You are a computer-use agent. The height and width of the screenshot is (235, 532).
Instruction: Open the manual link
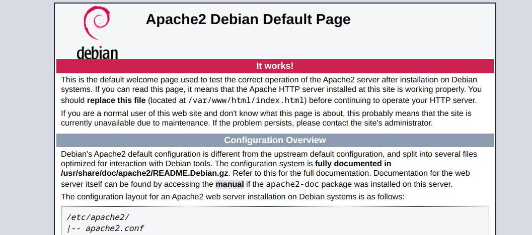(x=230, y=185)
